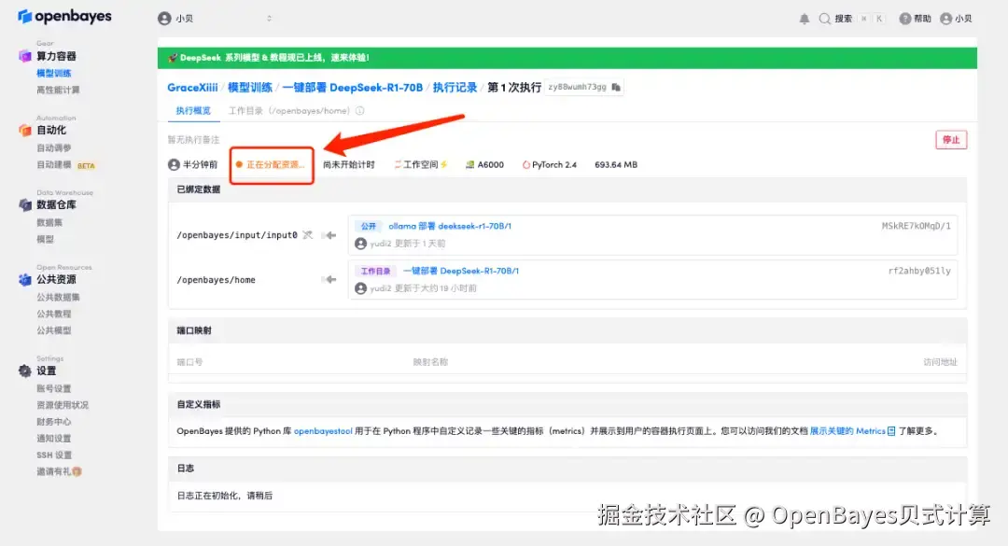Open 模型训练 in sidebar
This screenshot has width=1008, height=546.
(54, 74)
